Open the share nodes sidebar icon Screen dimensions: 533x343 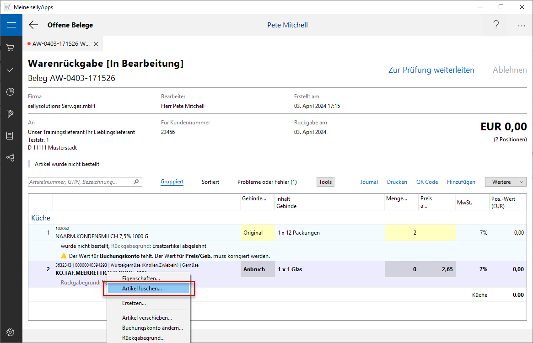(11, 157)
